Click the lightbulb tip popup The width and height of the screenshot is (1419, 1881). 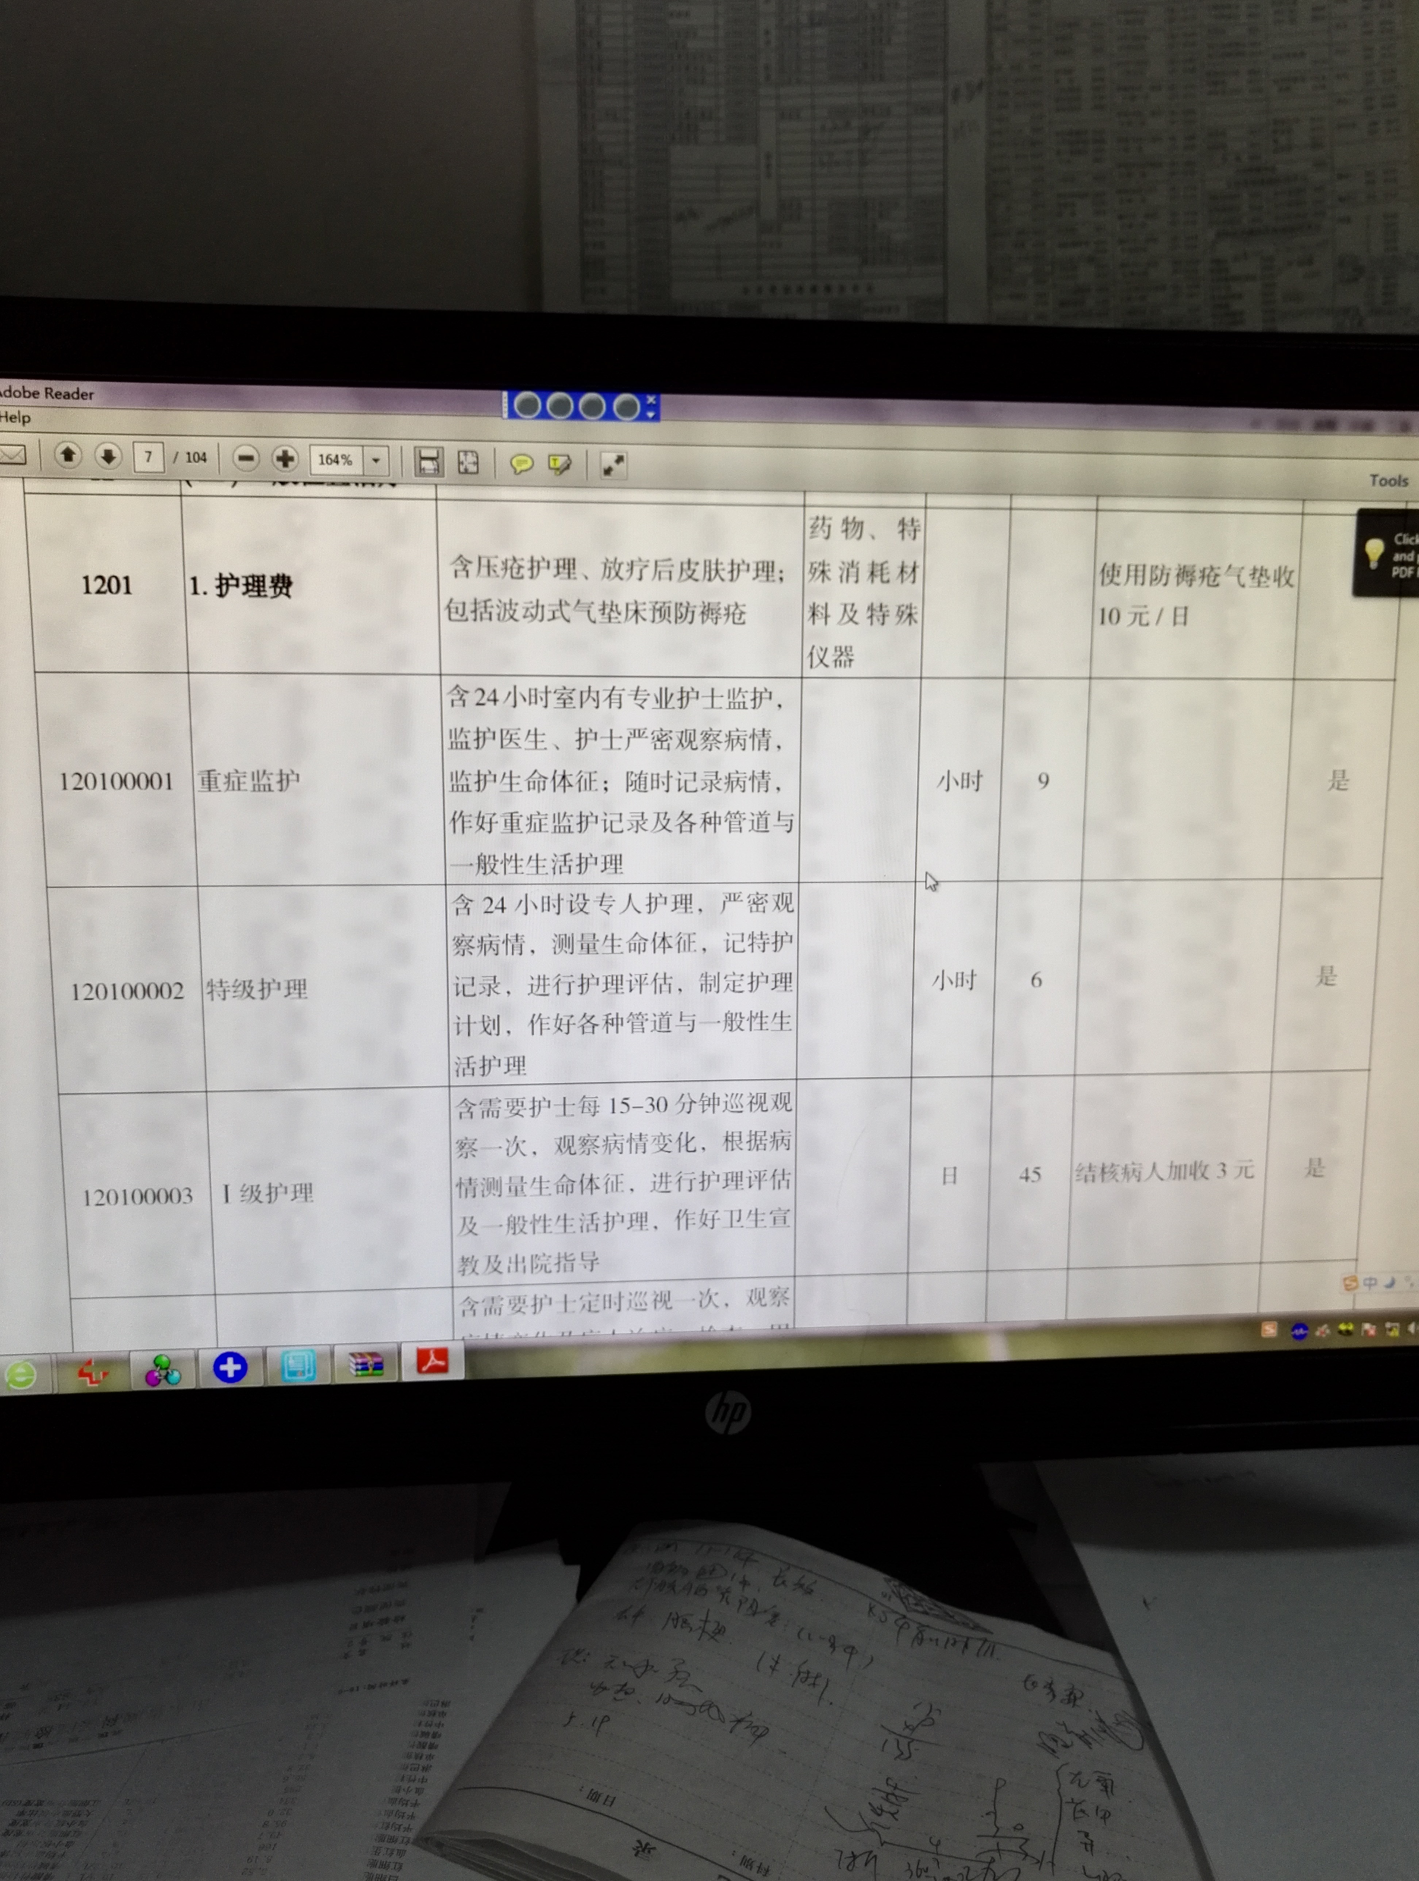click(x=1386, y=553)
